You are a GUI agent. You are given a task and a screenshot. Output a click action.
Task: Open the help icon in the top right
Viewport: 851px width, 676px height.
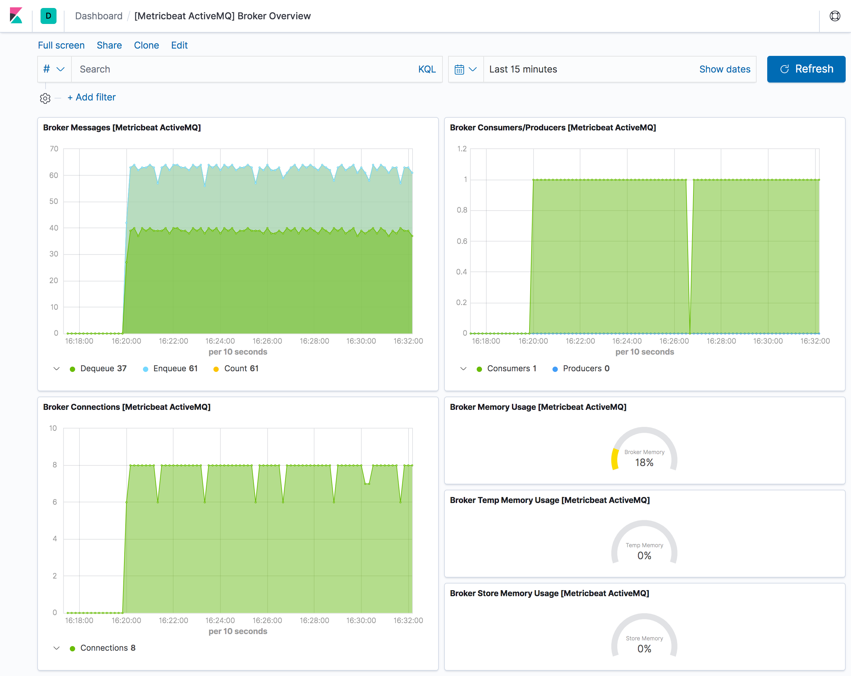tap(835, 16)
